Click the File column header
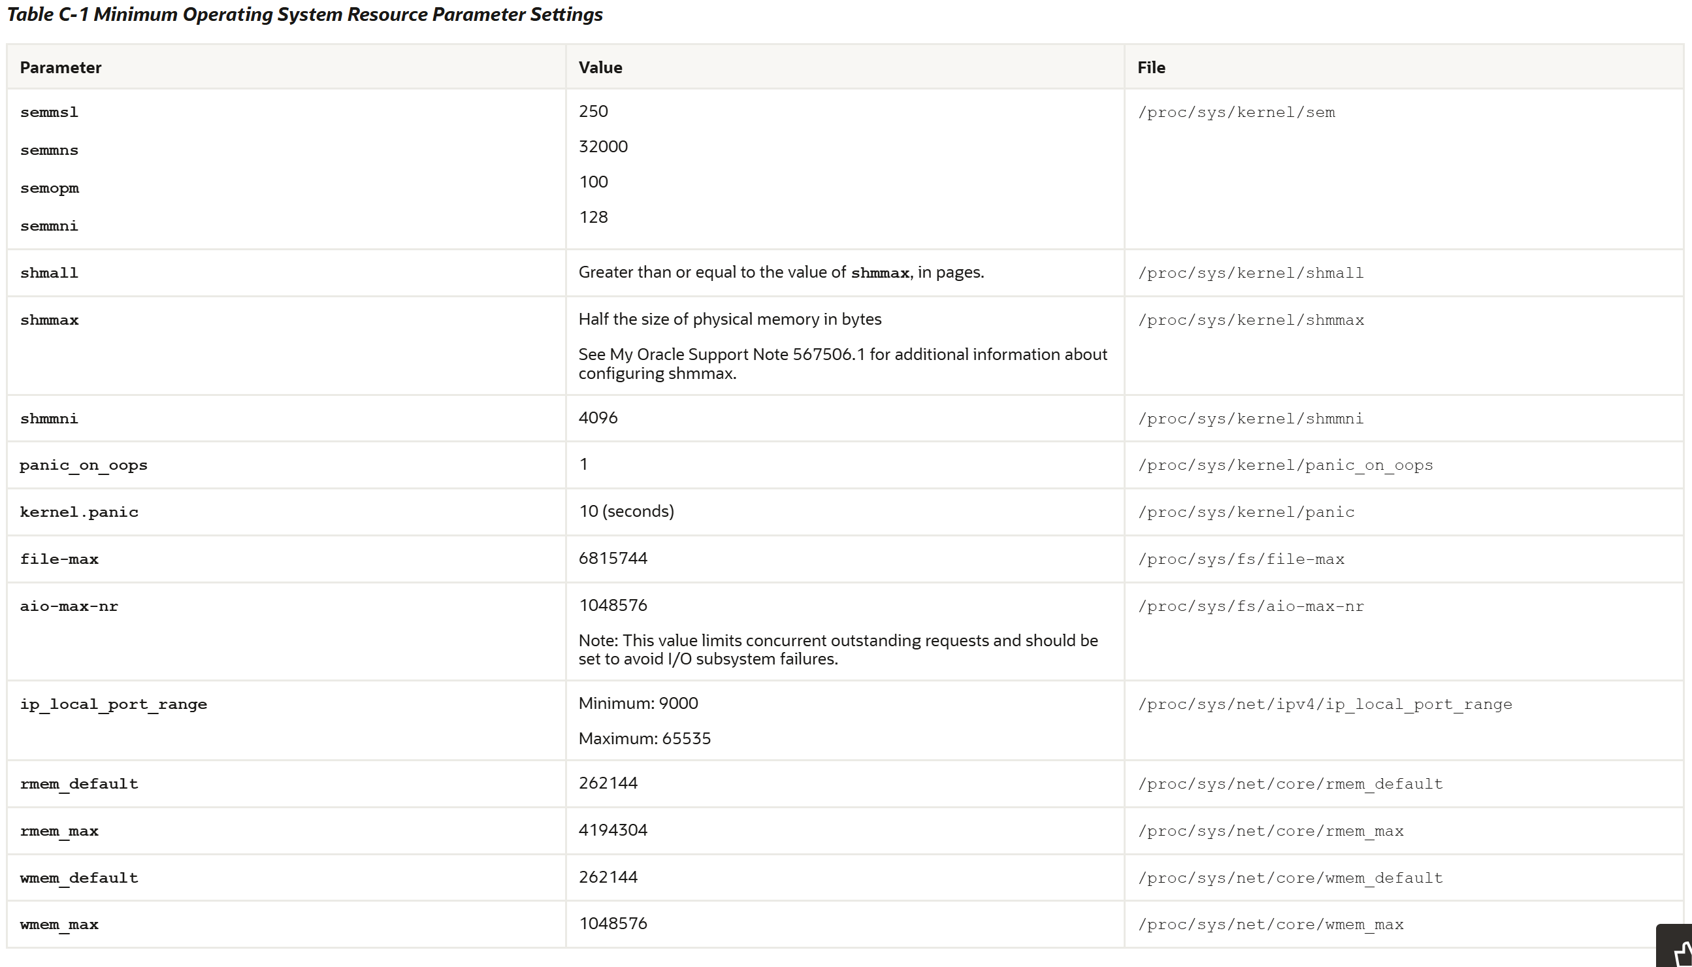1692x967 pixels. (x=1151, y=68)
